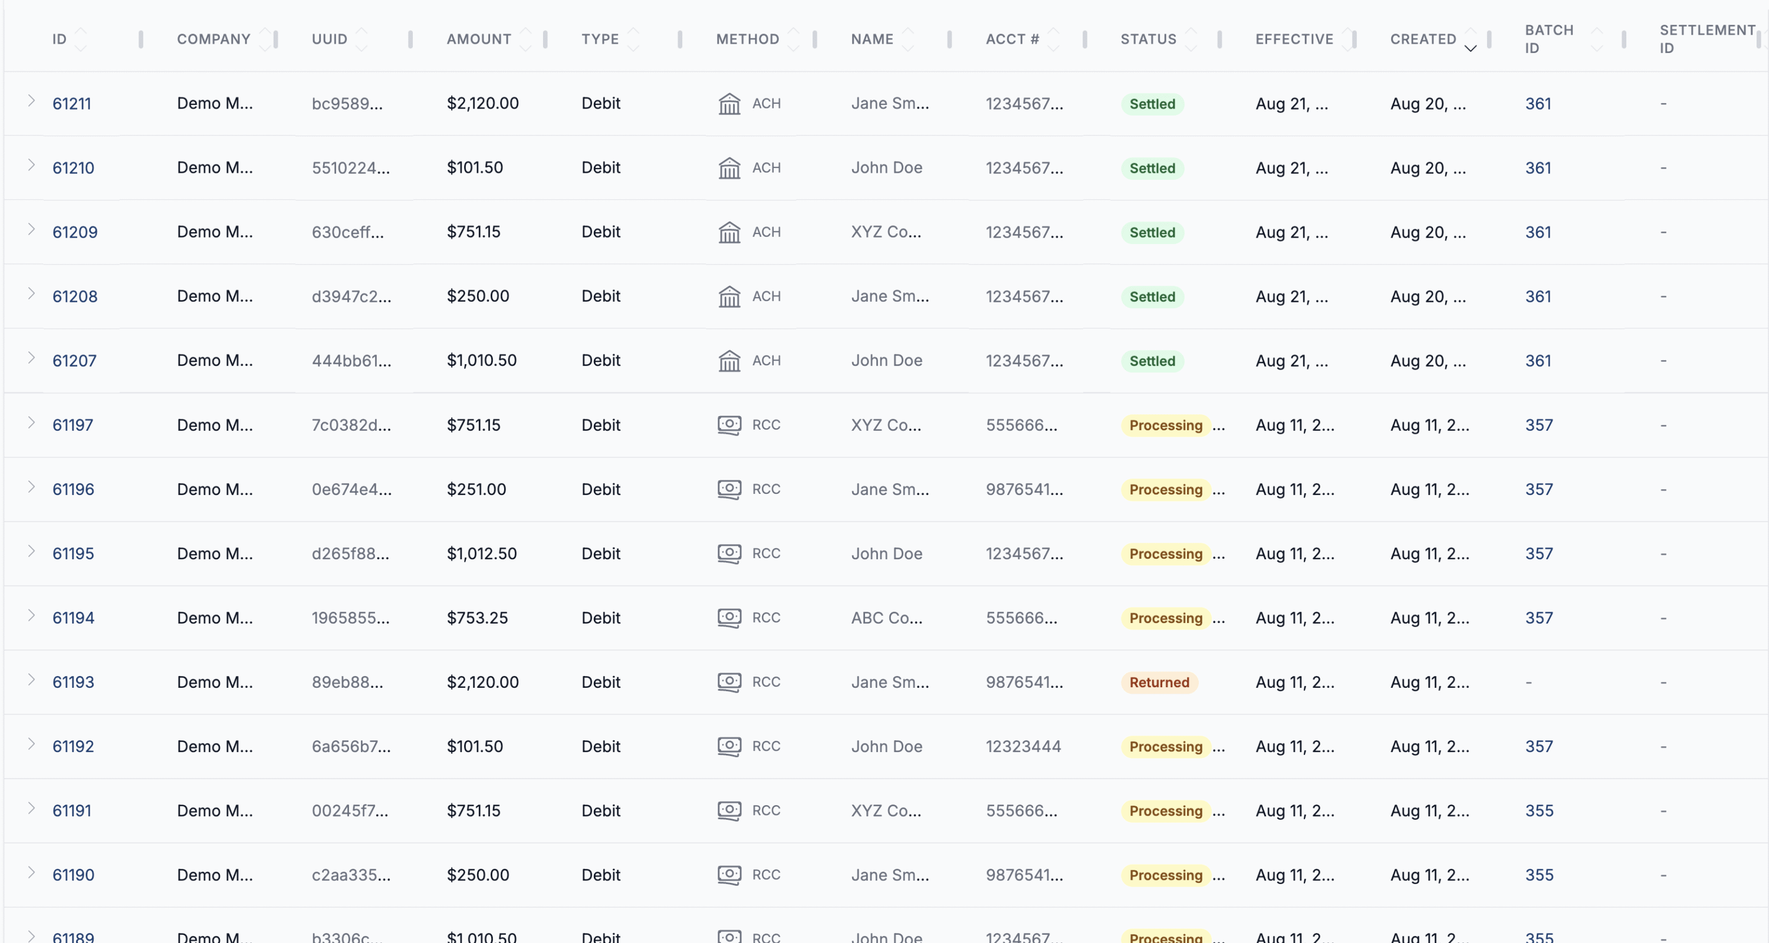This screenshot has height=943, width=1769.
Task: Click the ACH bank icon on row 61211
Action: click(x=730, y=104)
